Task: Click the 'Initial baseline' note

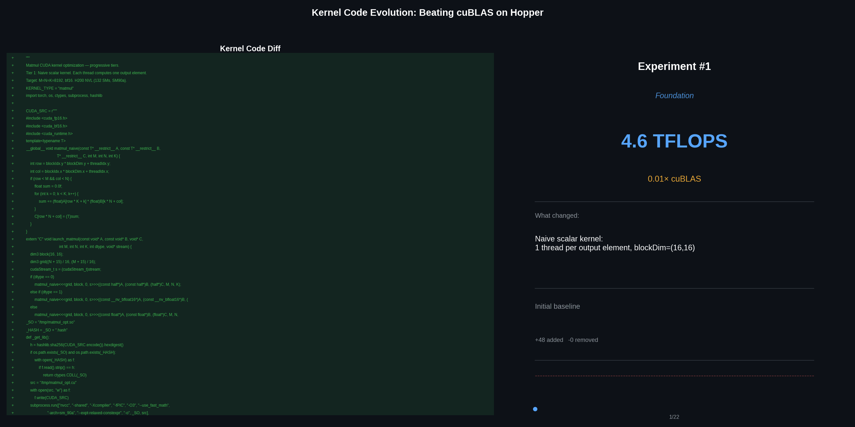Action: 558,307
